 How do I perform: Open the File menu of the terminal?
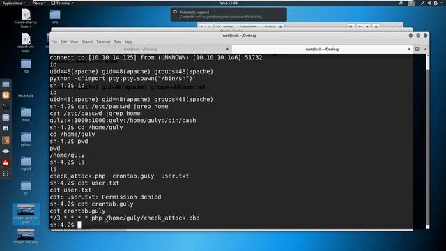[54, 42]
